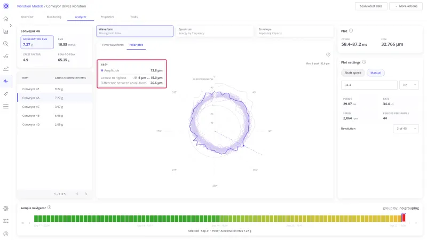Open the bar chart icon in sidebar

click(x=6, y=31)
